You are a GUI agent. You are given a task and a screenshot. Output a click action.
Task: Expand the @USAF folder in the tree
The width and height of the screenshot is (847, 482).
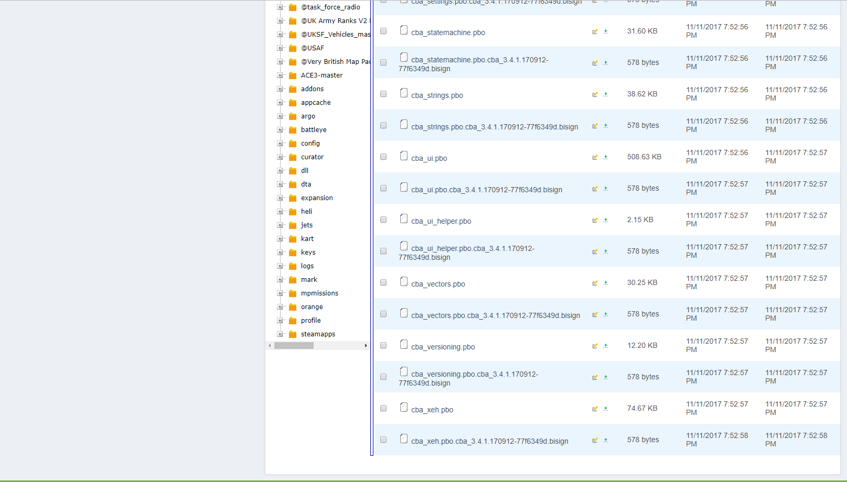pyautogui.click(x=280, y=48)
